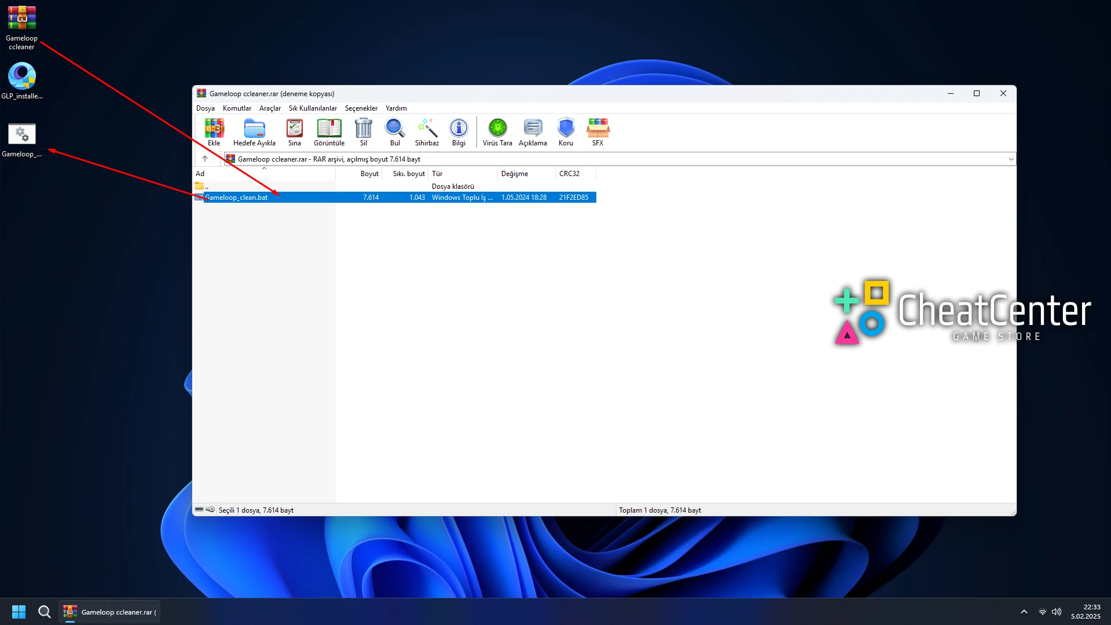Open the Dosya menu

[x=205, y=108]
